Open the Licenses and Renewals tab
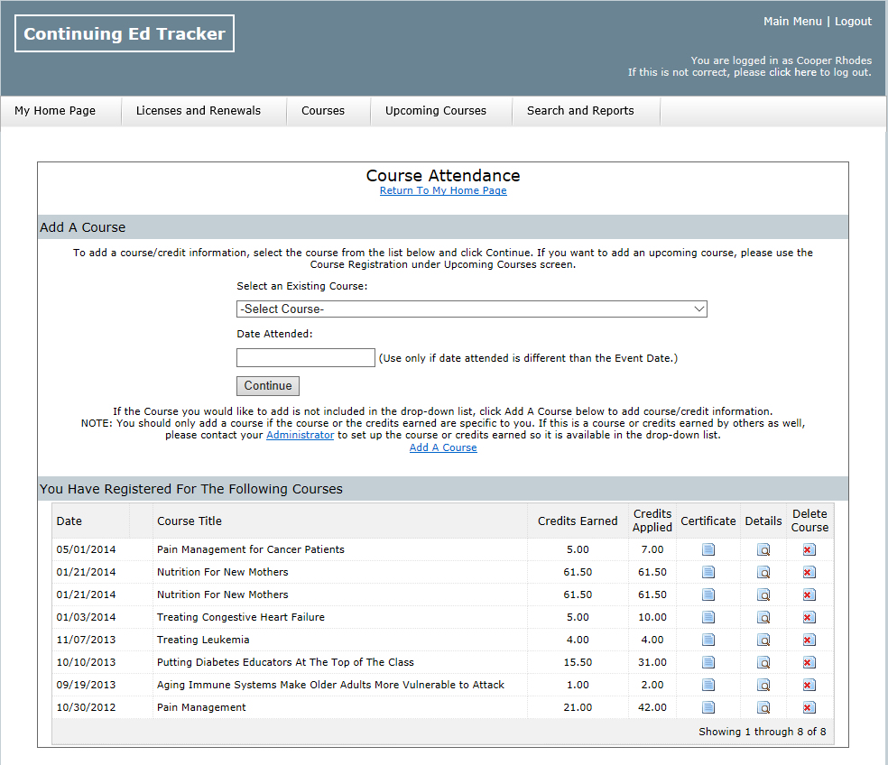This screenshot has height=765, width=888. coord(202,110)
